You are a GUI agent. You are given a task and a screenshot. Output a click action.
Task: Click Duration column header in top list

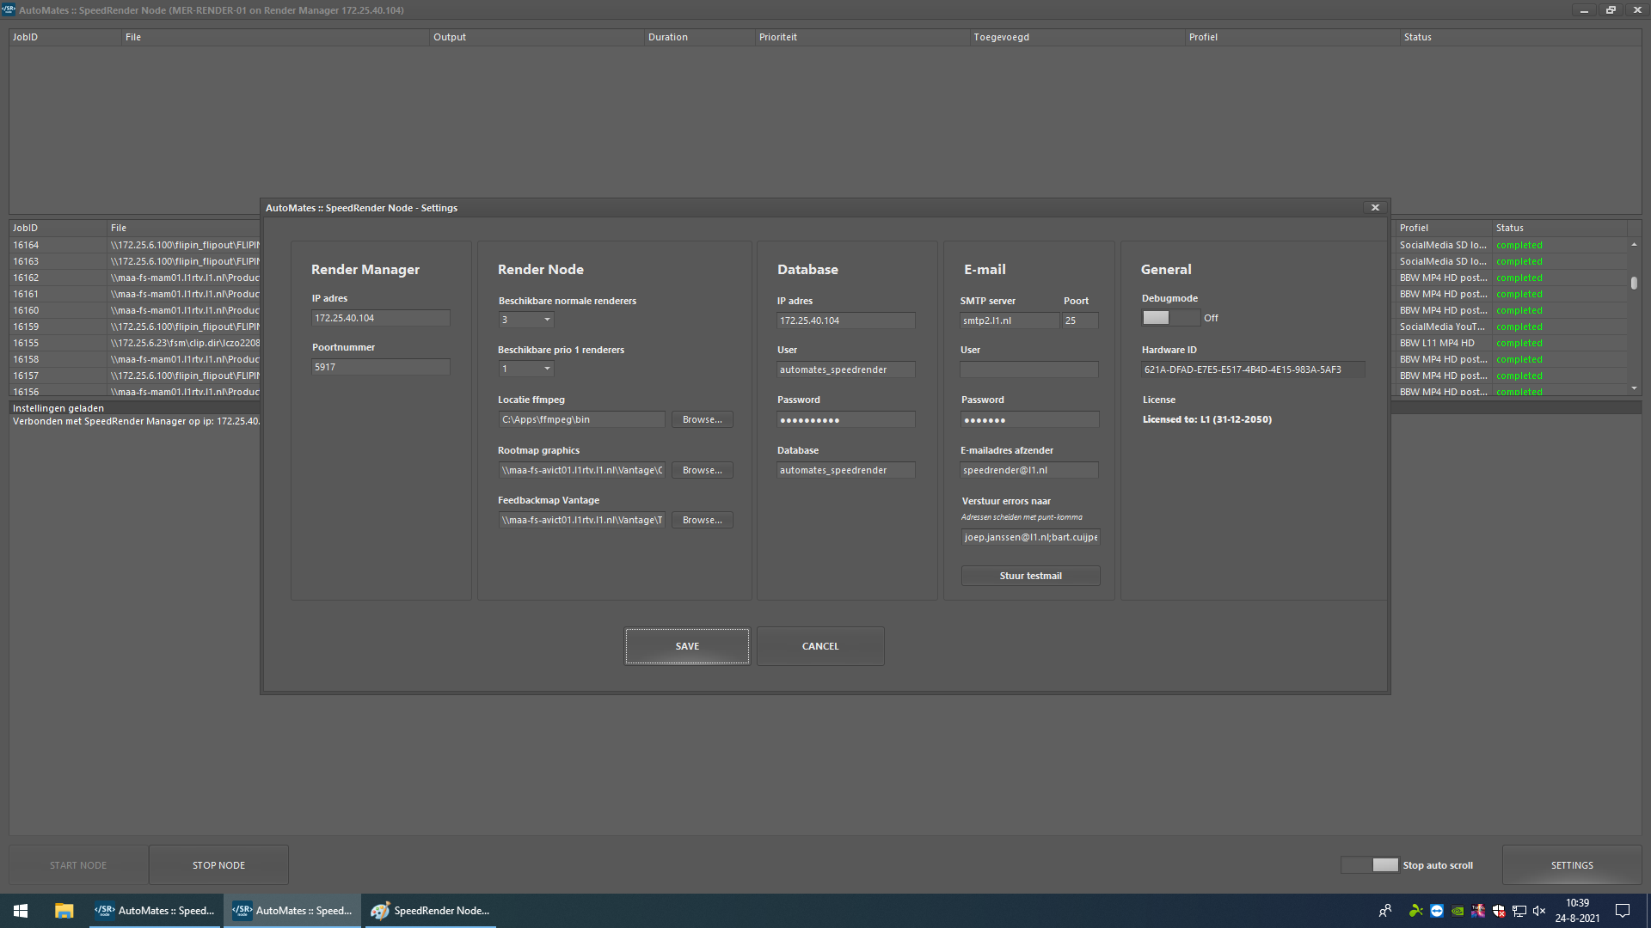699,37
